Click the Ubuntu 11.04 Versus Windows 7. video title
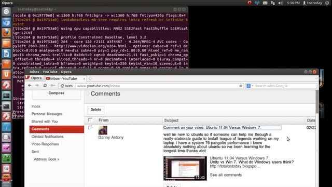 pyautogui.click(x=240, y=158)
